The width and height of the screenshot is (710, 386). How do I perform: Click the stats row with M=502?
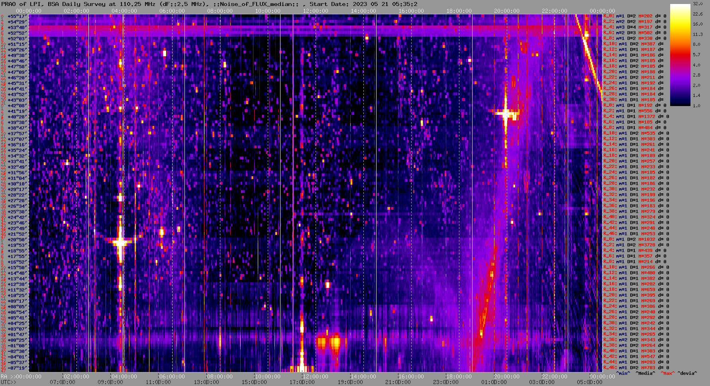[634, 33]
